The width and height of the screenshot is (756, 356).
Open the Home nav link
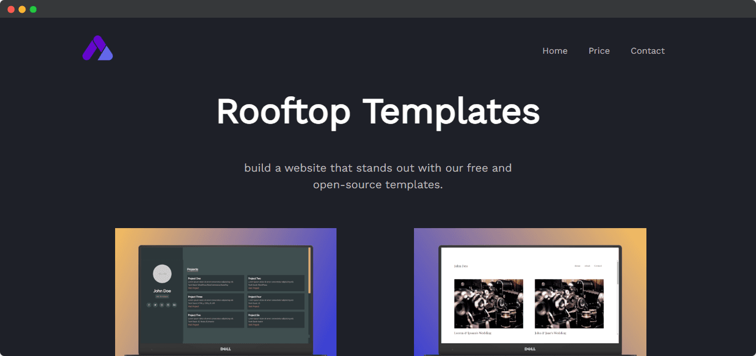[x=555, y=51]
